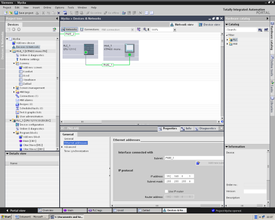Collapse the Project tree panel arrow
275x220 pixels.
pos(57,18)
